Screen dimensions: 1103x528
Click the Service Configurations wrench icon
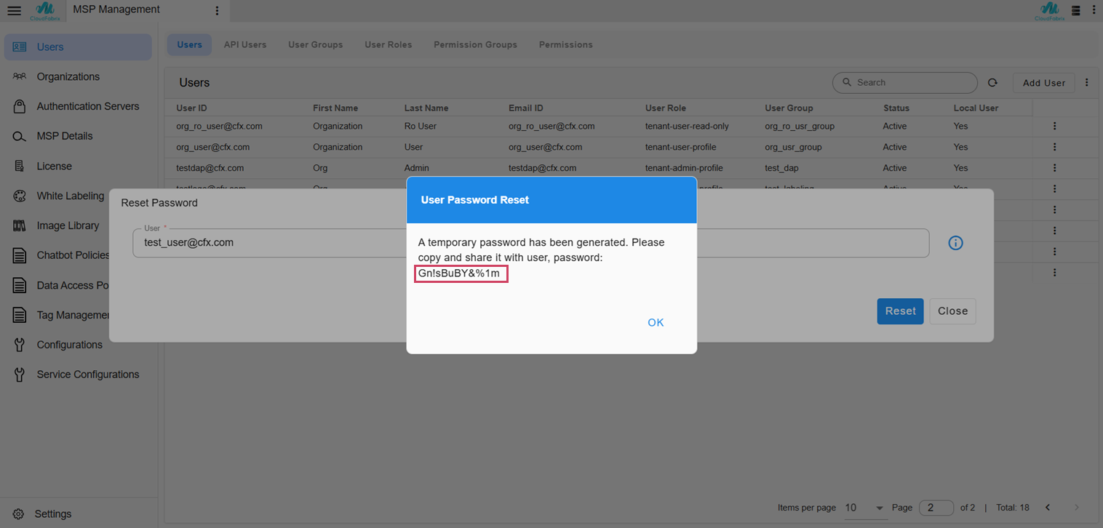pyautogui.click(x=20, y=375)
